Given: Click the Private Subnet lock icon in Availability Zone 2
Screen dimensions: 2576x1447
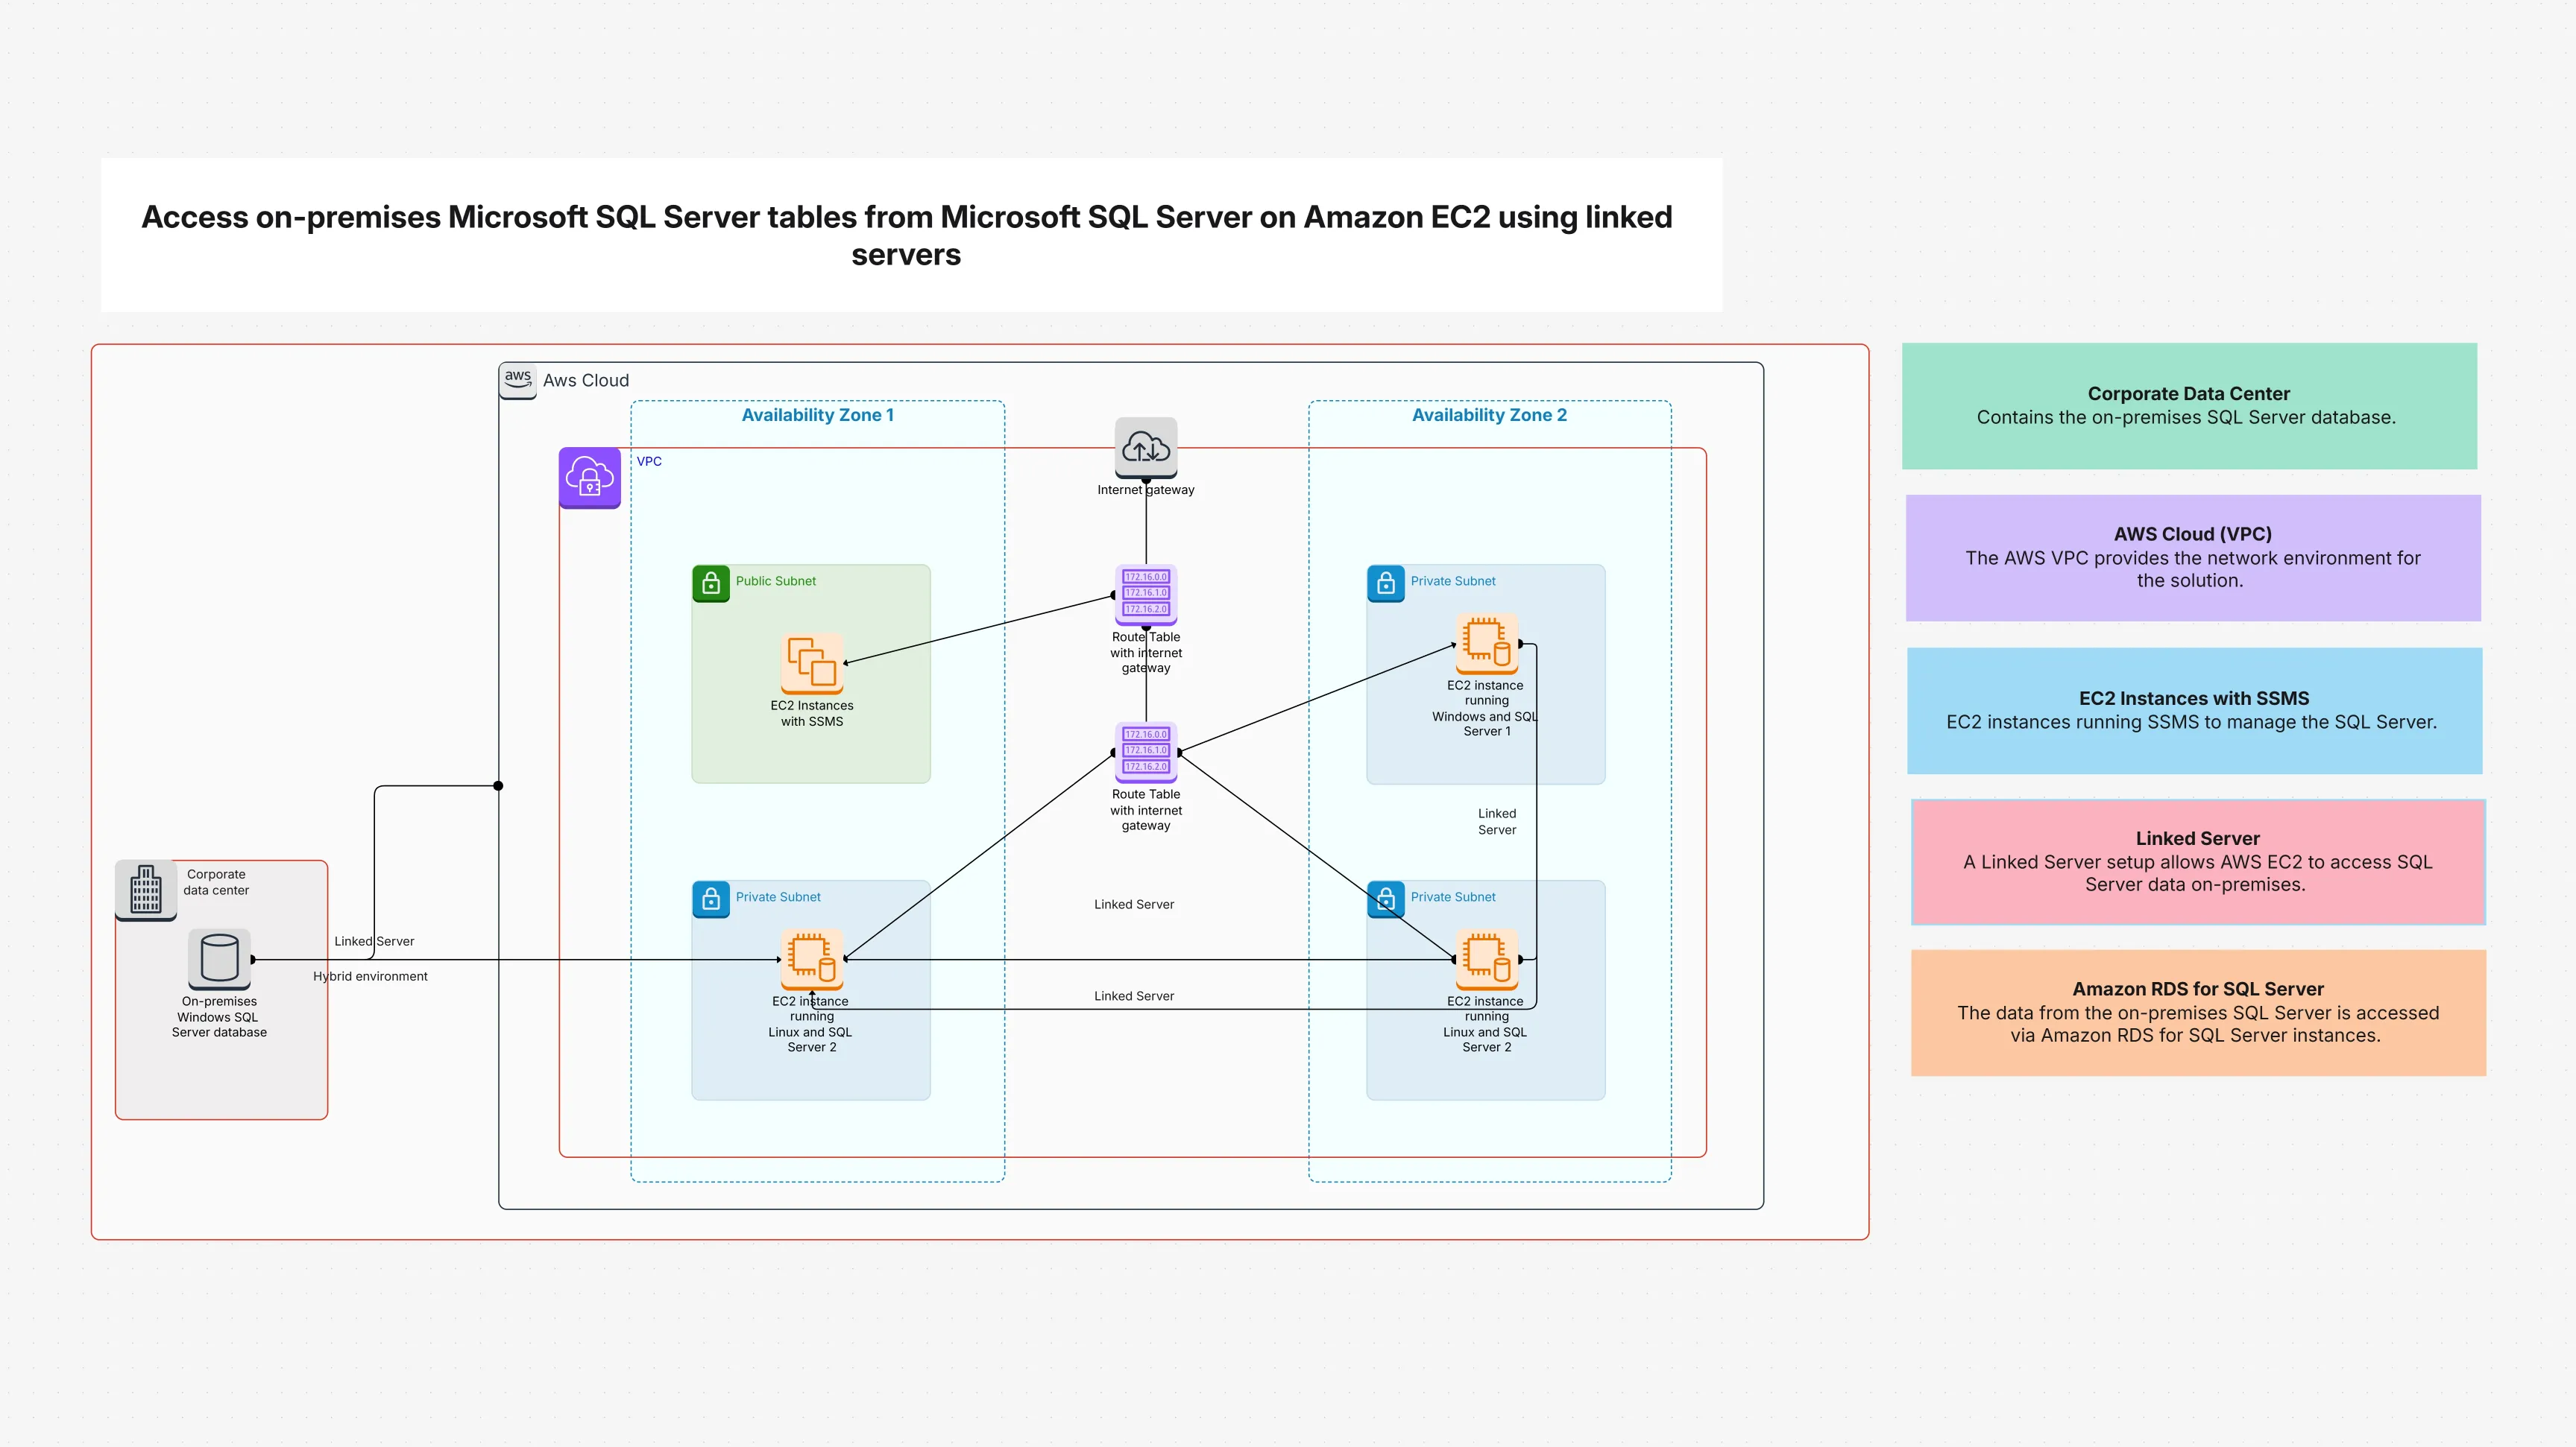Looking at the screenshot, I should coord(1386,583).
